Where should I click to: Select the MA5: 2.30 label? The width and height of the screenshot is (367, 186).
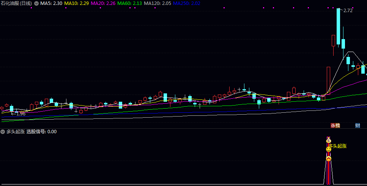(51, 3)
